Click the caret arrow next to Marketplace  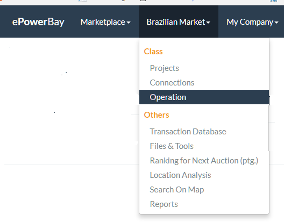[129, 23]
